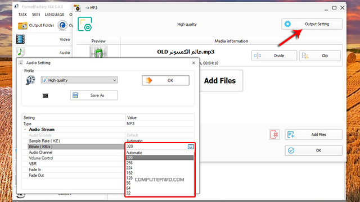Image resolution: width=360 pixels, height=202 pixels.
Task: Collapse the Audio Stream group
Action: [x=25, y=130]
